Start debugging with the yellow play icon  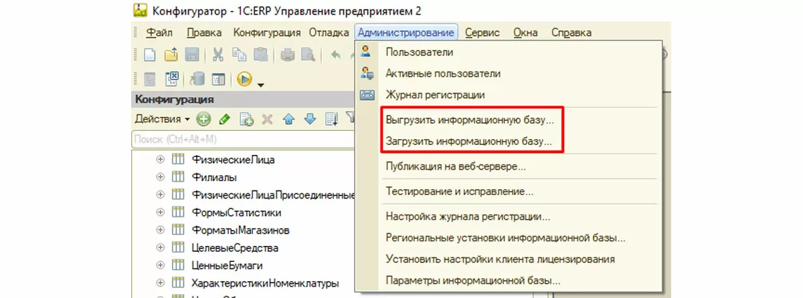tap(244, 79)
